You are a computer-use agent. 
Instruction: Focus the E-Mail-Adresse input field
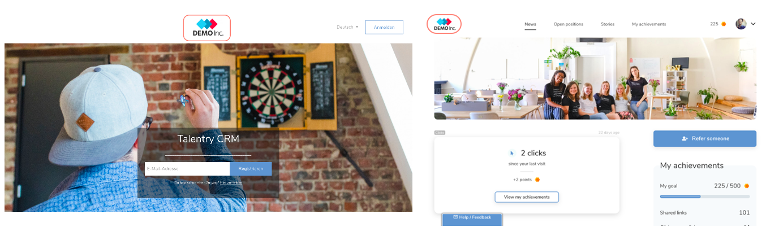point(187,169)
